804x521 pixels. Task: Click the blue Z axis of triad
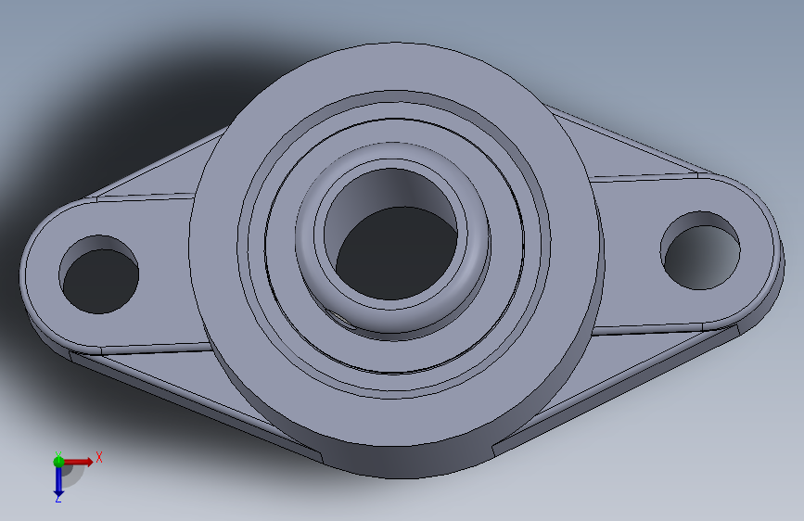coord(58,482)
